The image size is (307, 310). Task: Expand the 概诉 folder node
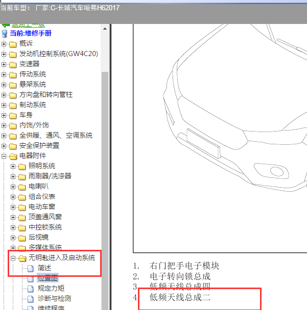pos(4,44)
